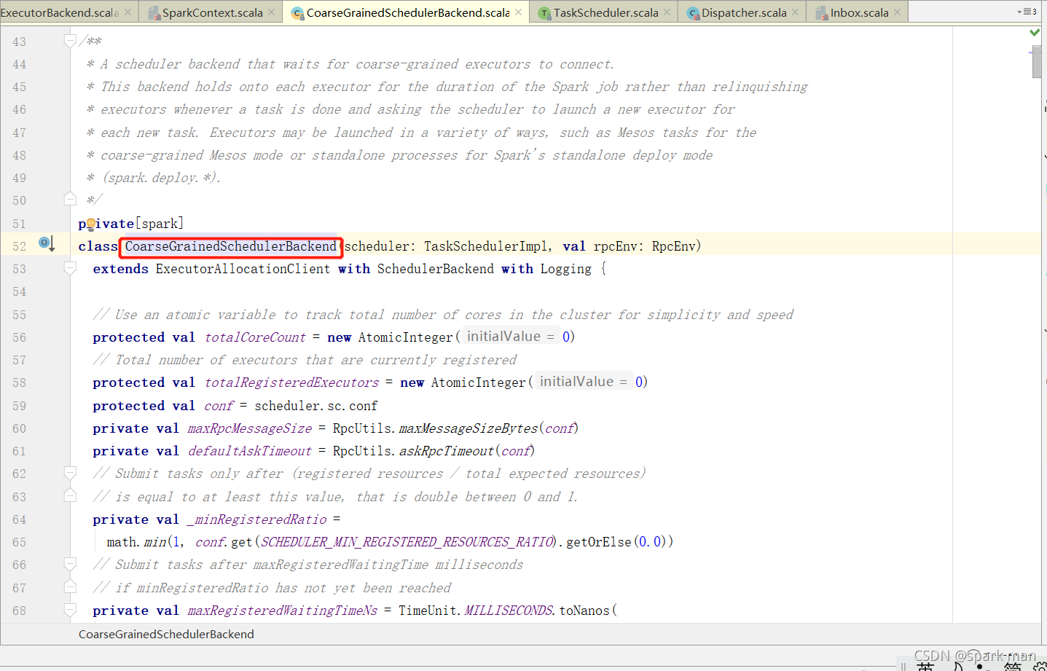Click TaskSchedulerImpl type on line 52
1047x671 pixels.
pyautogui.click(x=485, y=246)
